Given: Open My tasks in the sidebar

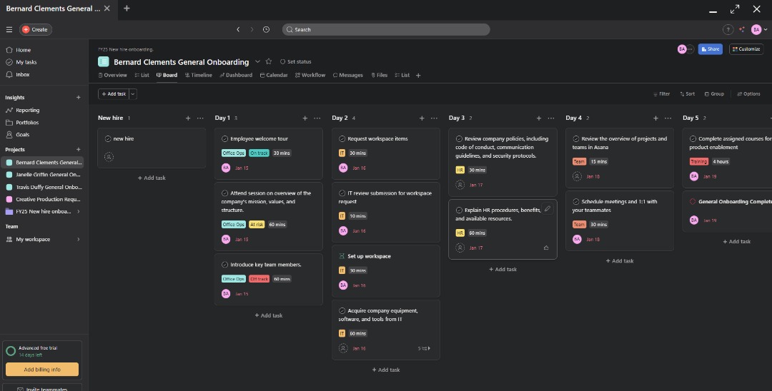Looking at the screenshot, I should point(44,62).
